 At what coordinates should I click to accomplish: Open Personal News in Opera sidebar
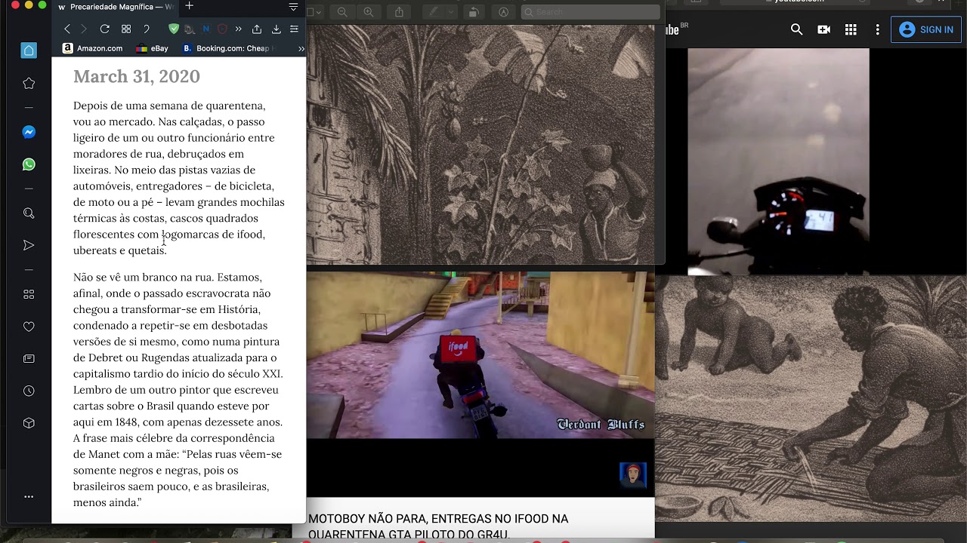point(29,359)
